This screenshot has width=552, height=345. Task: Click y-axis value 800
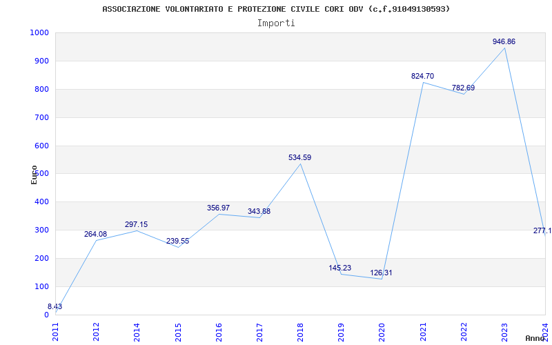(x=41, y=89)
